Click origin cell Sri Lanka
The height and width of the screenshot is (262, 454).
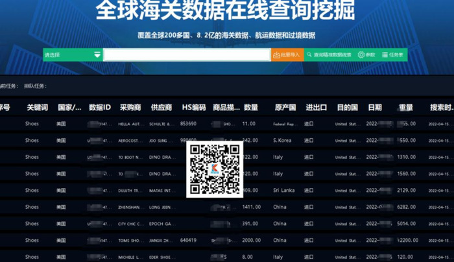coord(284,190)
